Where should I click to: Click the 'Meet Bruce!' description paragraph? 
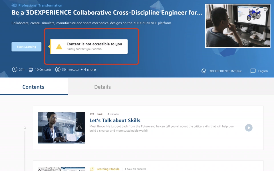click(x=162, y=128)
